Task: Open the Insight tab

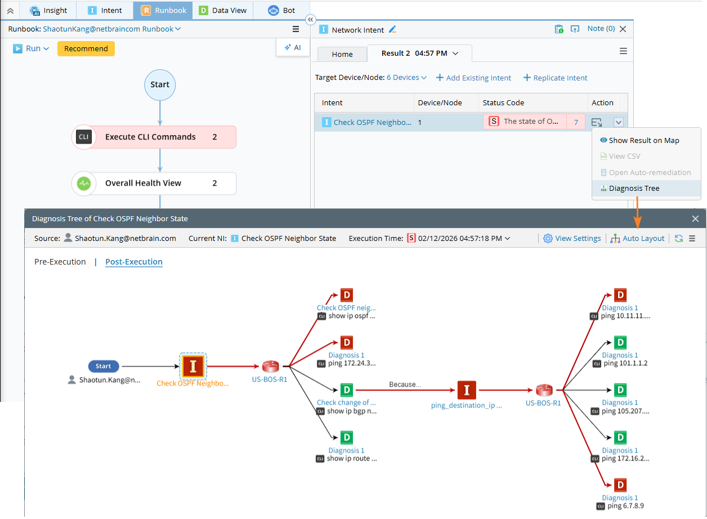Action: click(48, 10)
